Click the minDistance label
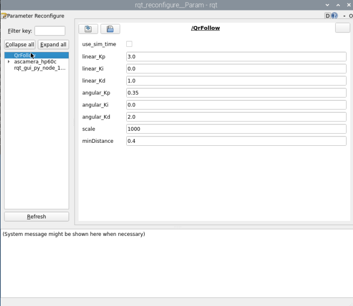The height and width of the screenshot is (306, 353). coord(98,141)
